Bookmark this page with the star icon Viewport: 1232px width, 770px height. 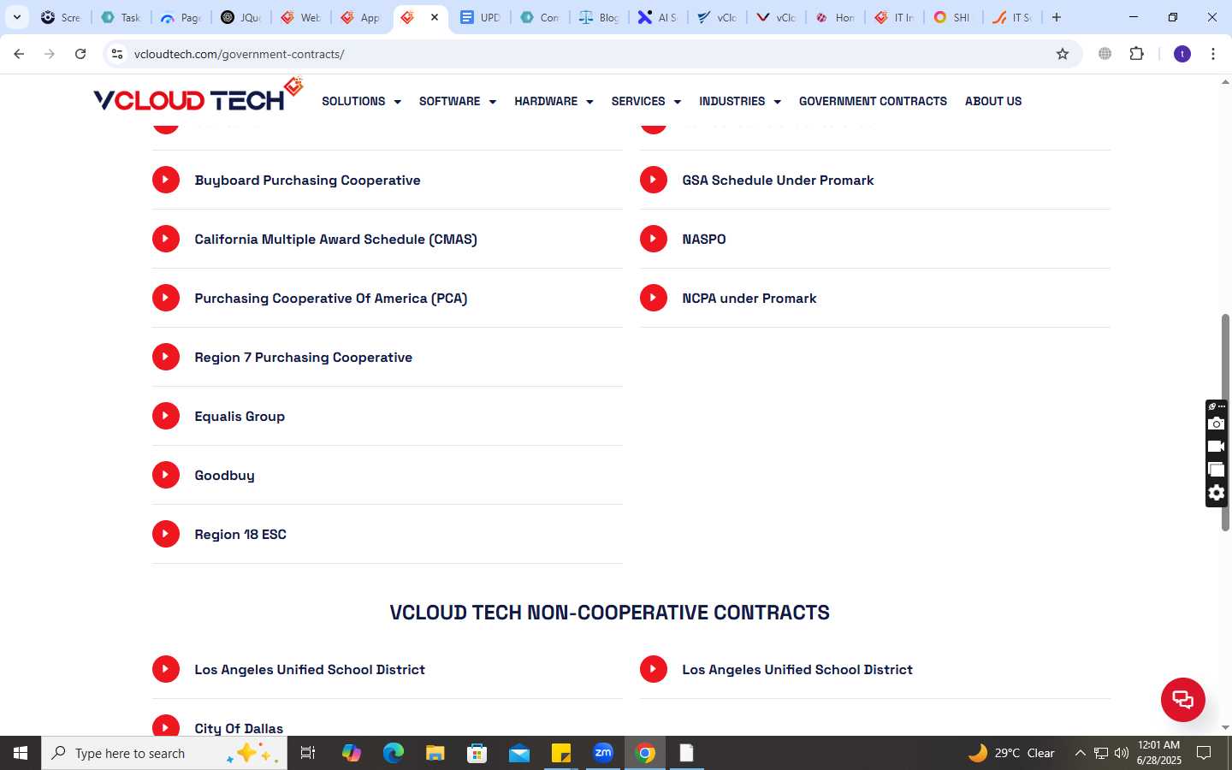(1063, 54)
